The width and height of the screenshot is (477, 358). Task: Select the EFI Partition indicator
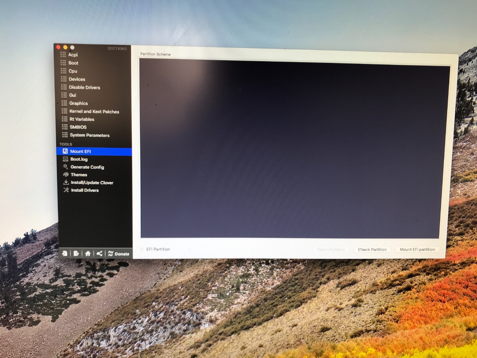tap(142, 249)
